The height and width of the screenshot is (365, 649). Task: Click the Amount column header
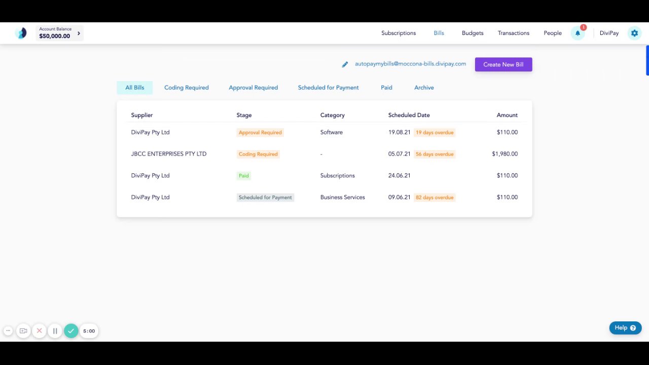(507, 115)
